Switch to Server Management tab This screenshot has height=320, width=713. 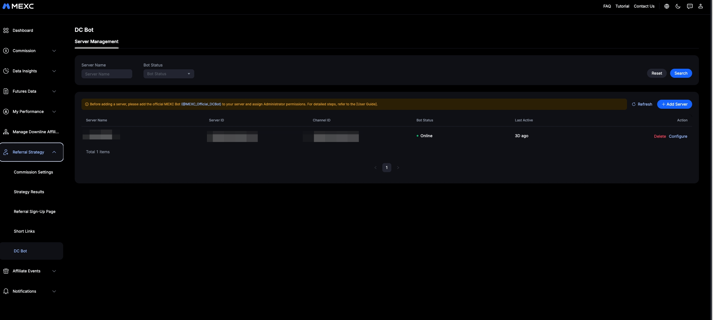point(96,42)
